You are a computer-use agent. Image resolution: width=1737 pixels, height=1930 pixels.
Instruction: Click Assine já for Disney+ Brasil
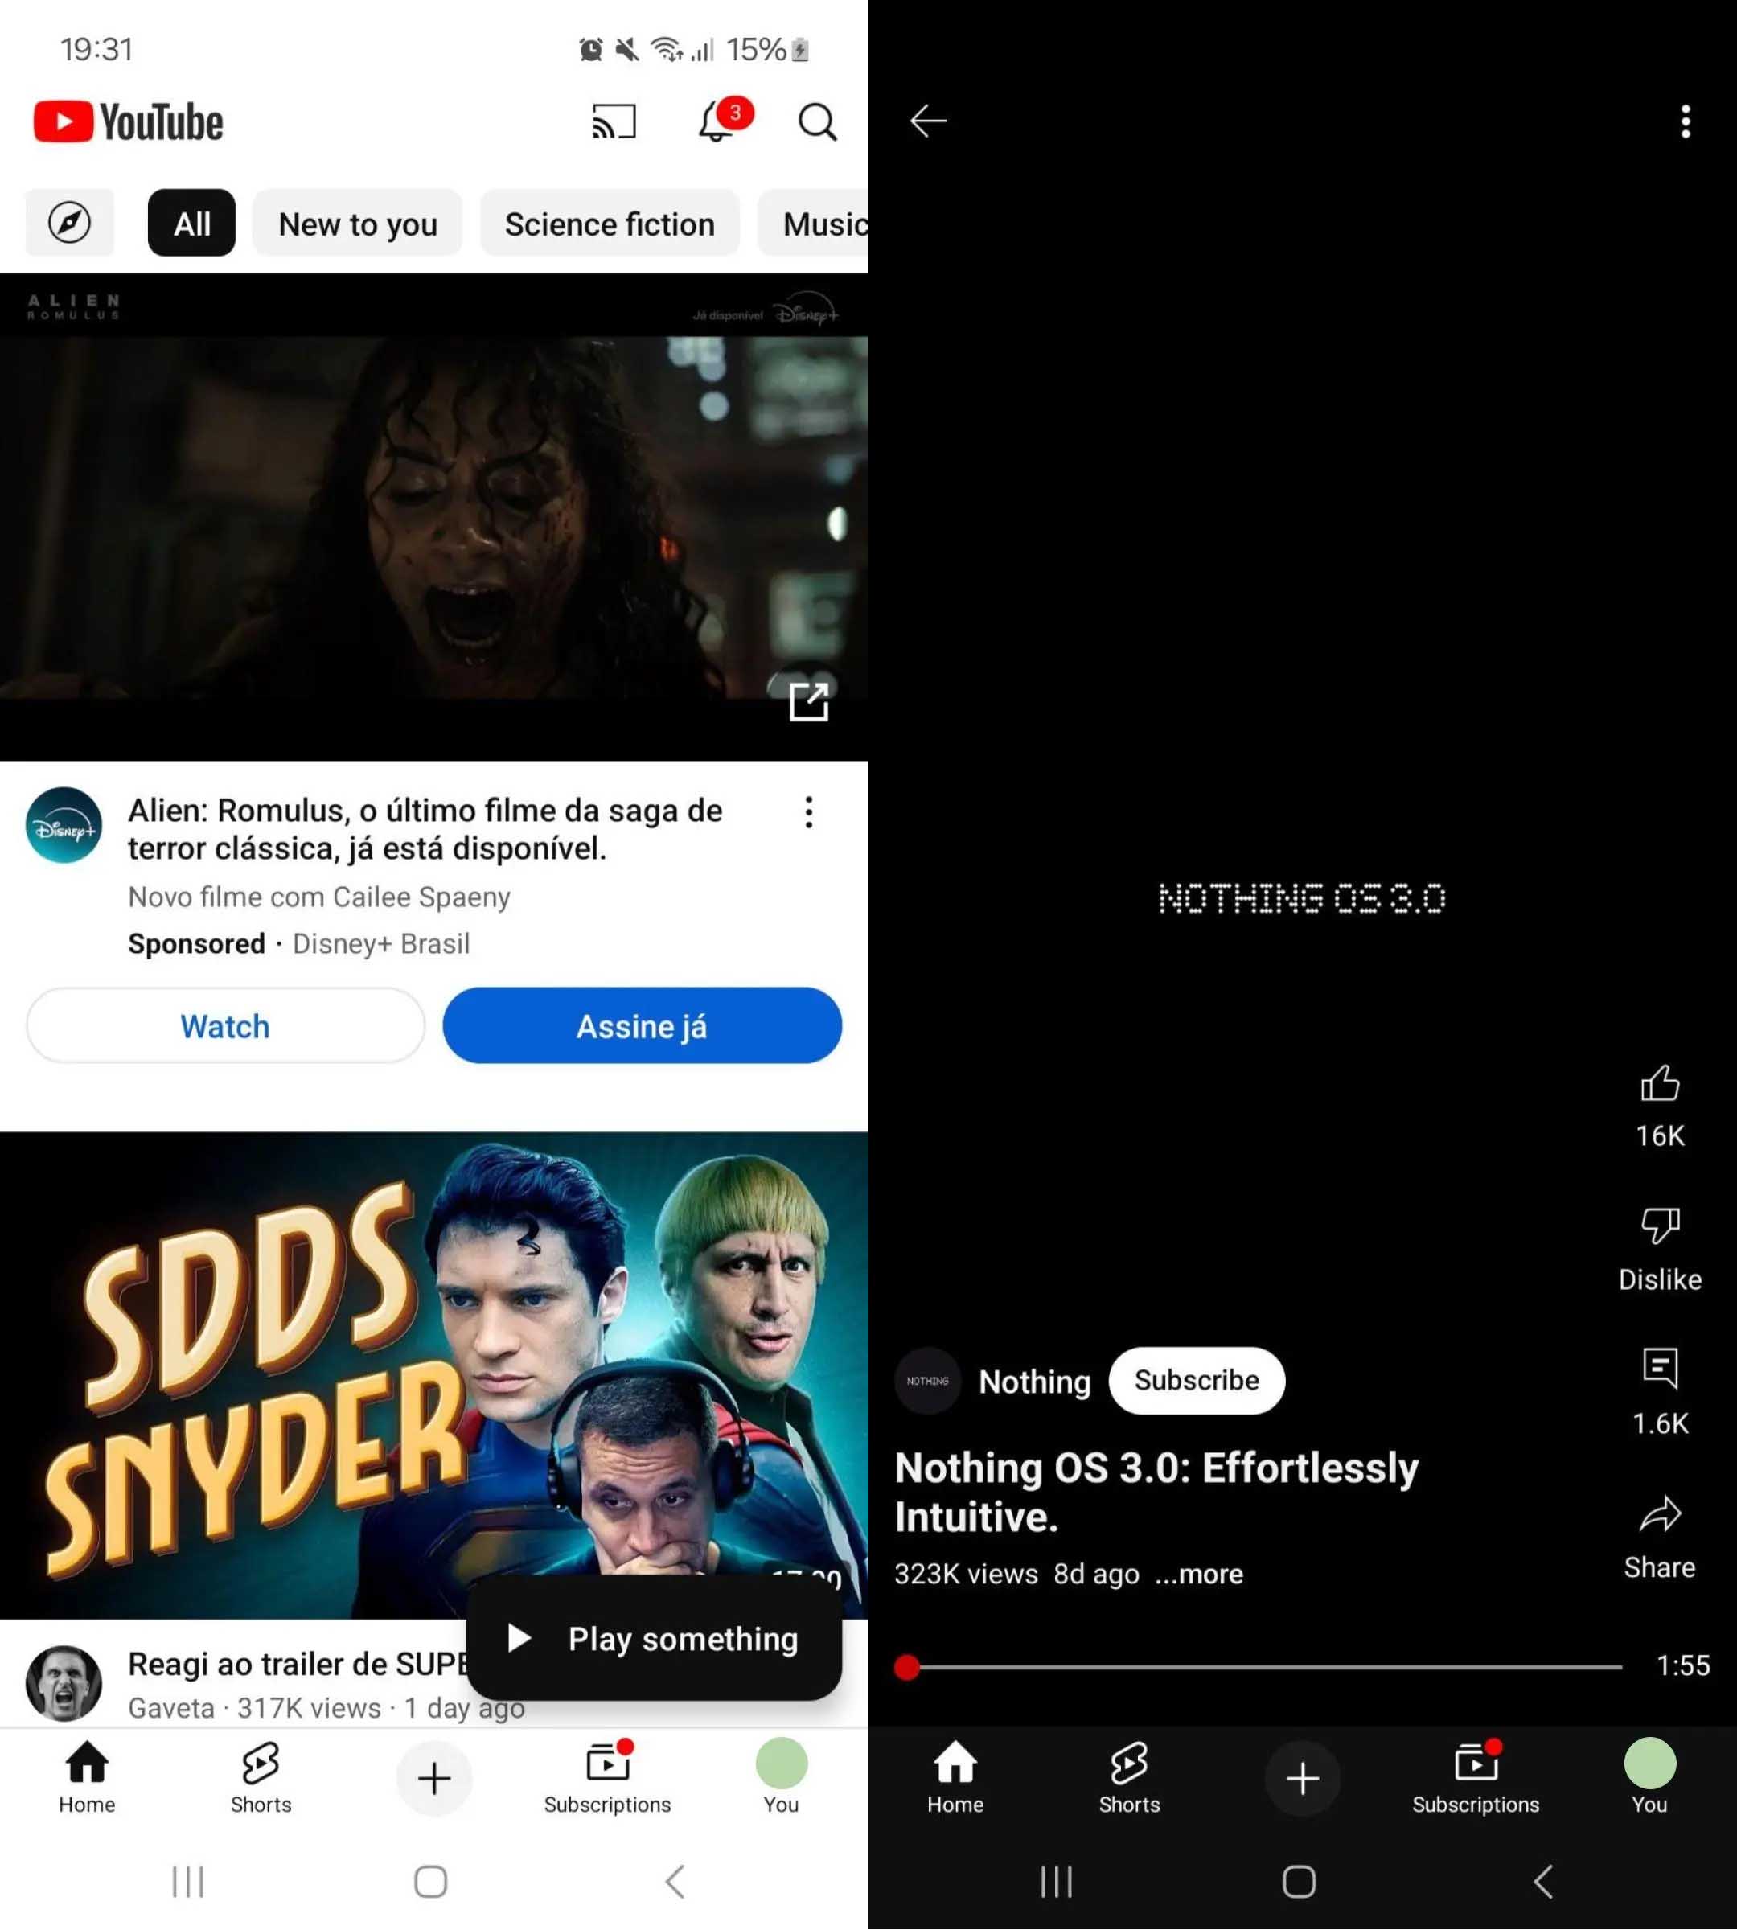click(x=643, y=1026)
